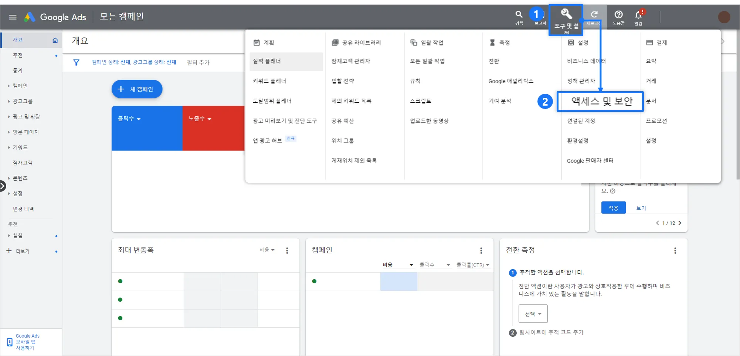Click the 보기 link

coord(641,208)
